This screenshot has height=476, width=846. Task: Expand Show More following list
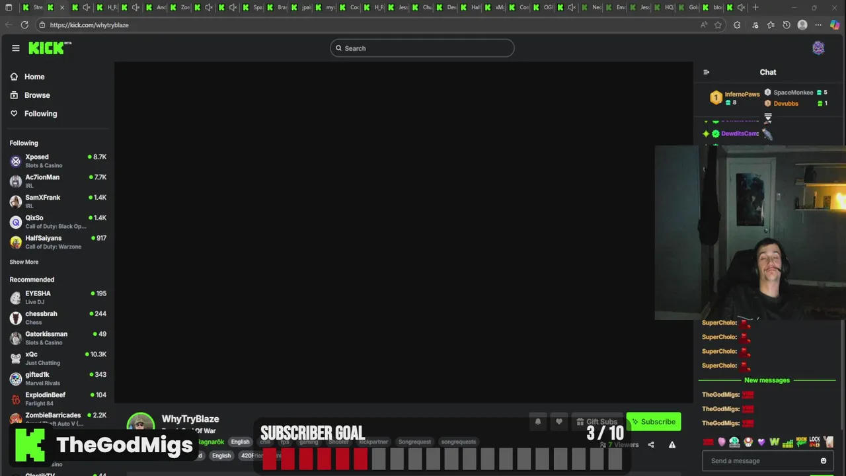coord(24,262)
